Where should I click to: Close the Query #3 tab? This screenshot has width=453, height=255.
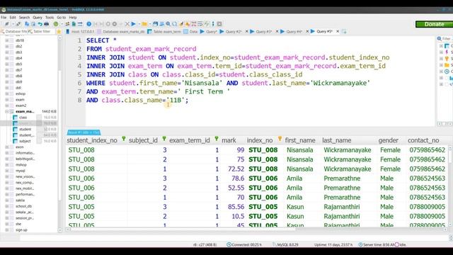277,31
